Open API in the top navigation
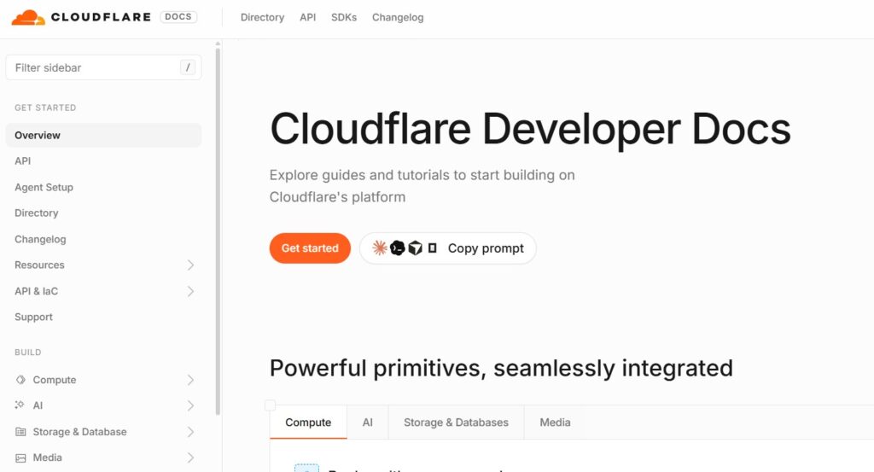 point(307,17)
